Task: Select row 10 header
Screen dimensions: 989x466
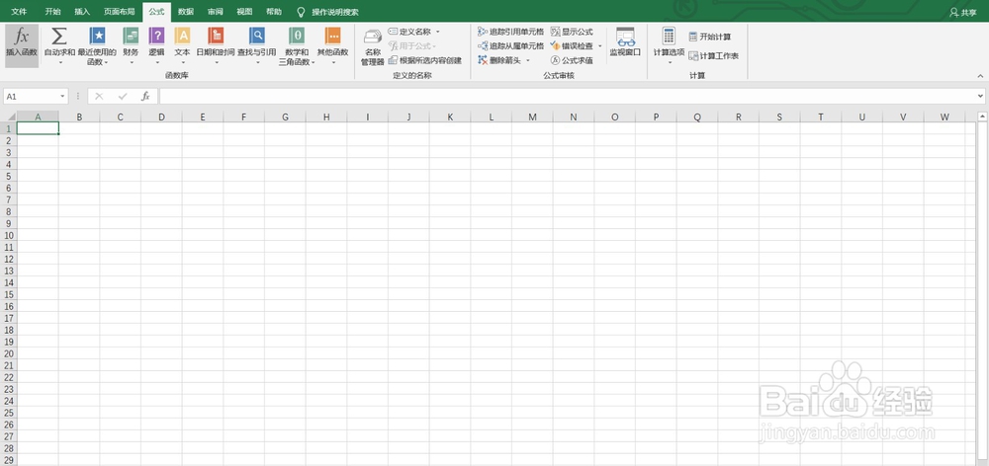Action: click(x=9, y=235)
